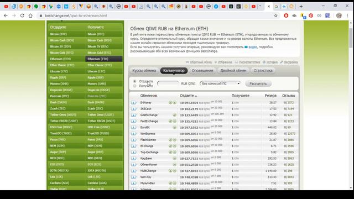The image size is (354, 199).
Task: Switch to Курсы обмена tab
Action: 144,71
